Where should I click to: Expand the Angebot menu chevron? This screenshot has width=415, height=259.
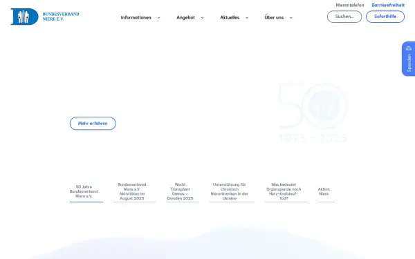[202, 18]
